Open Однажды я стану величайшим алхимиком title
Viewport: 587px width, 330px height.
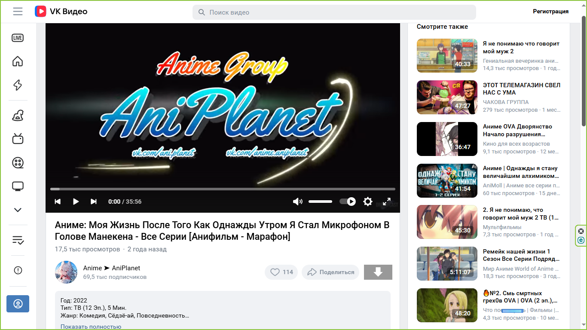tap(521, 172)
